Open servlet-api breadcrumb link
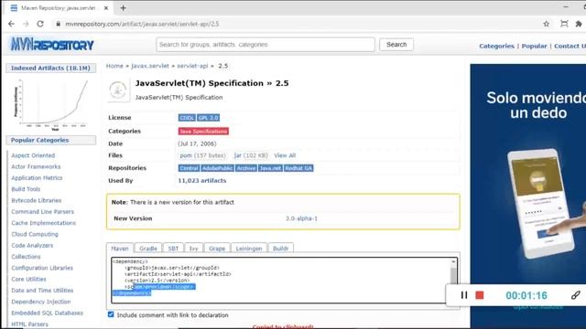586x329 pixels. click(x=192, y=66)
